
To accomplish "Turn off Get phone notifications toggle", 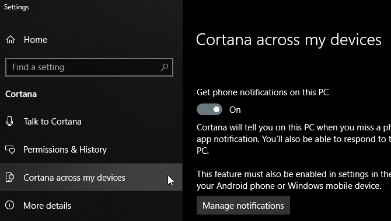I will click(x=210, y=109).
